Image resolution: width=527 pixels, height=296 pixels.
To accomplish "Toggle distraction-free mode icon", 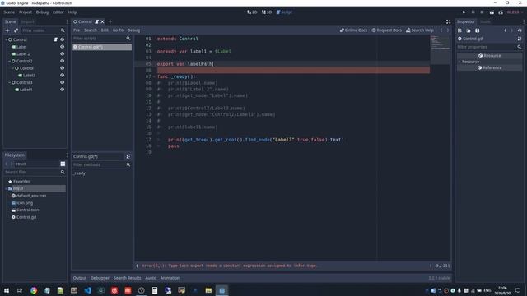I will pos(448,22).
